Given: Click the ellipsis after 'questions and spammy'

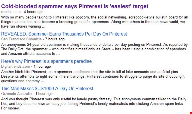Looking at the screenshot, I should [43, 81].
